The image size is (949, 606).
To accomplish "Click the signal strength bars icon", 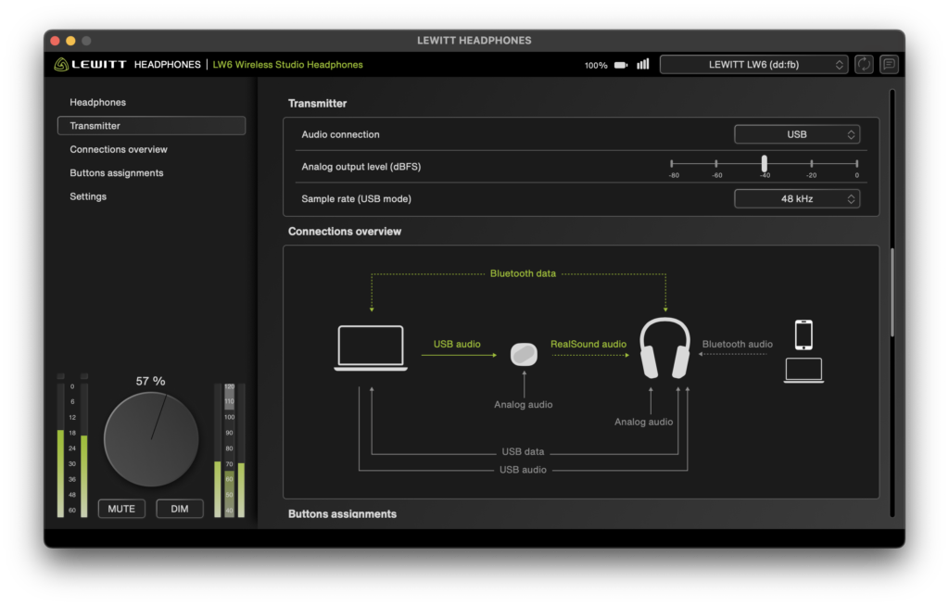I will click(643, 64).
